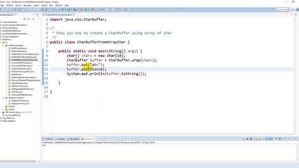Collapse the (default package) tree node
This screenshot has width=299, height=168.
click(3, 46)
